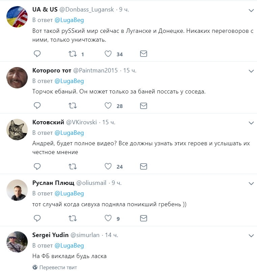Expand options chevron on Котовский tweet
Viewport: 257px width, 276px height.
tap(251, 123)
